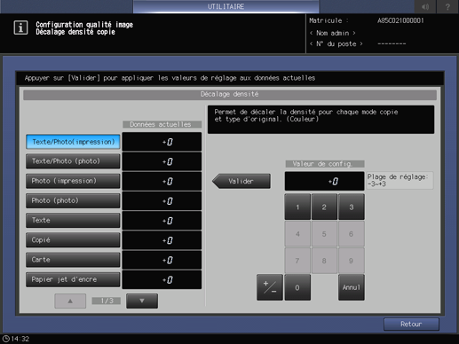Image resolution: width=459 pixels, height=344 pixels.
Task: Click the 14:32 time display
Action: [x=20, y=339]
